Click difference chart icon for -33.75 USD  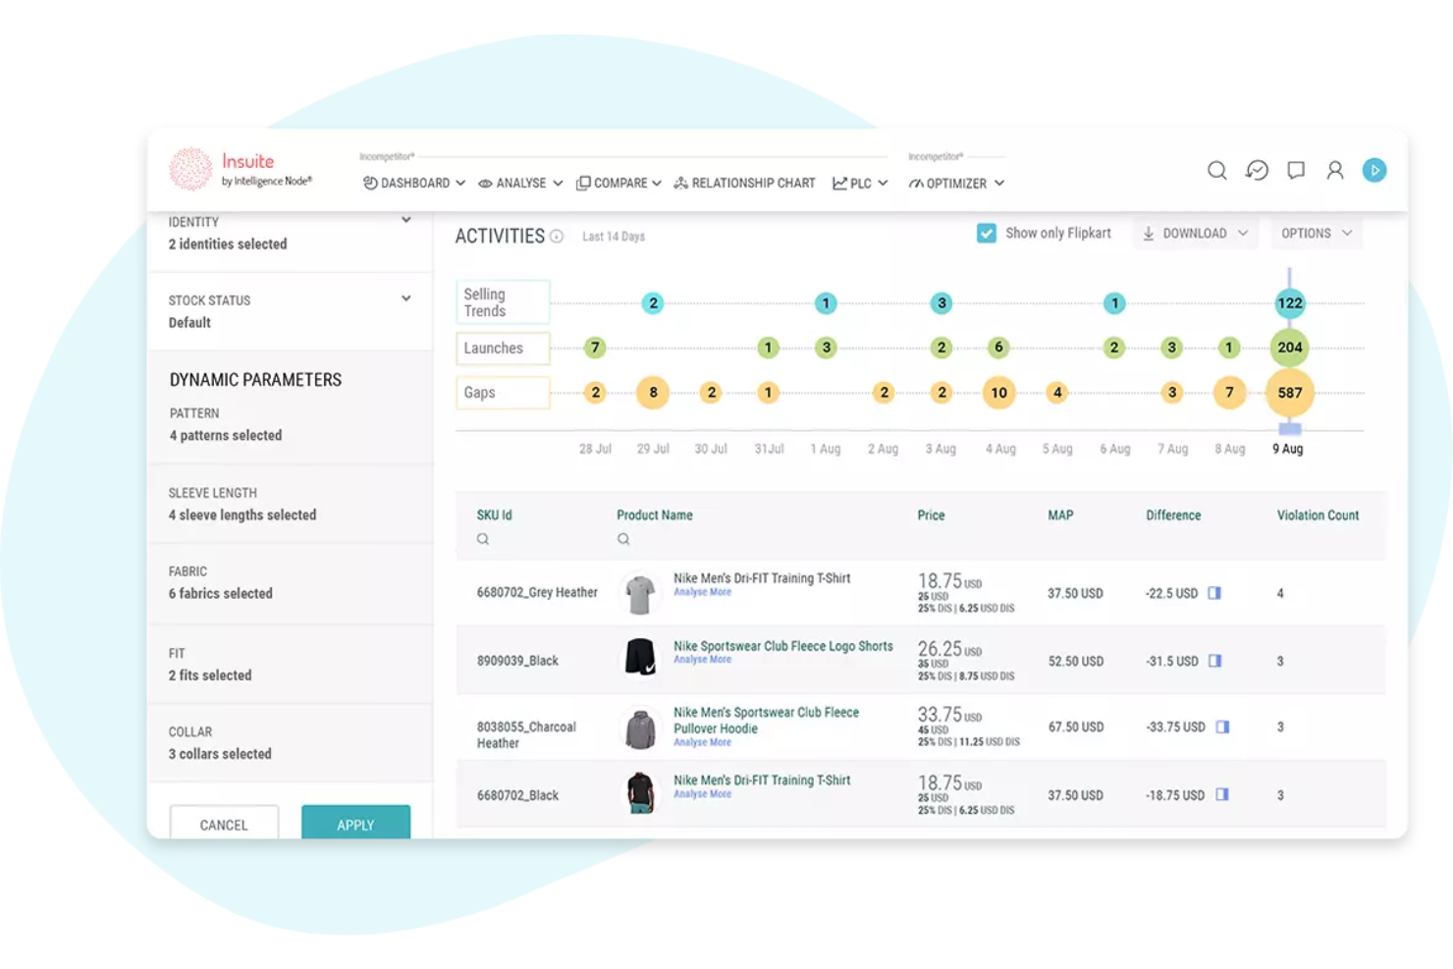(x=1222, y=727)
